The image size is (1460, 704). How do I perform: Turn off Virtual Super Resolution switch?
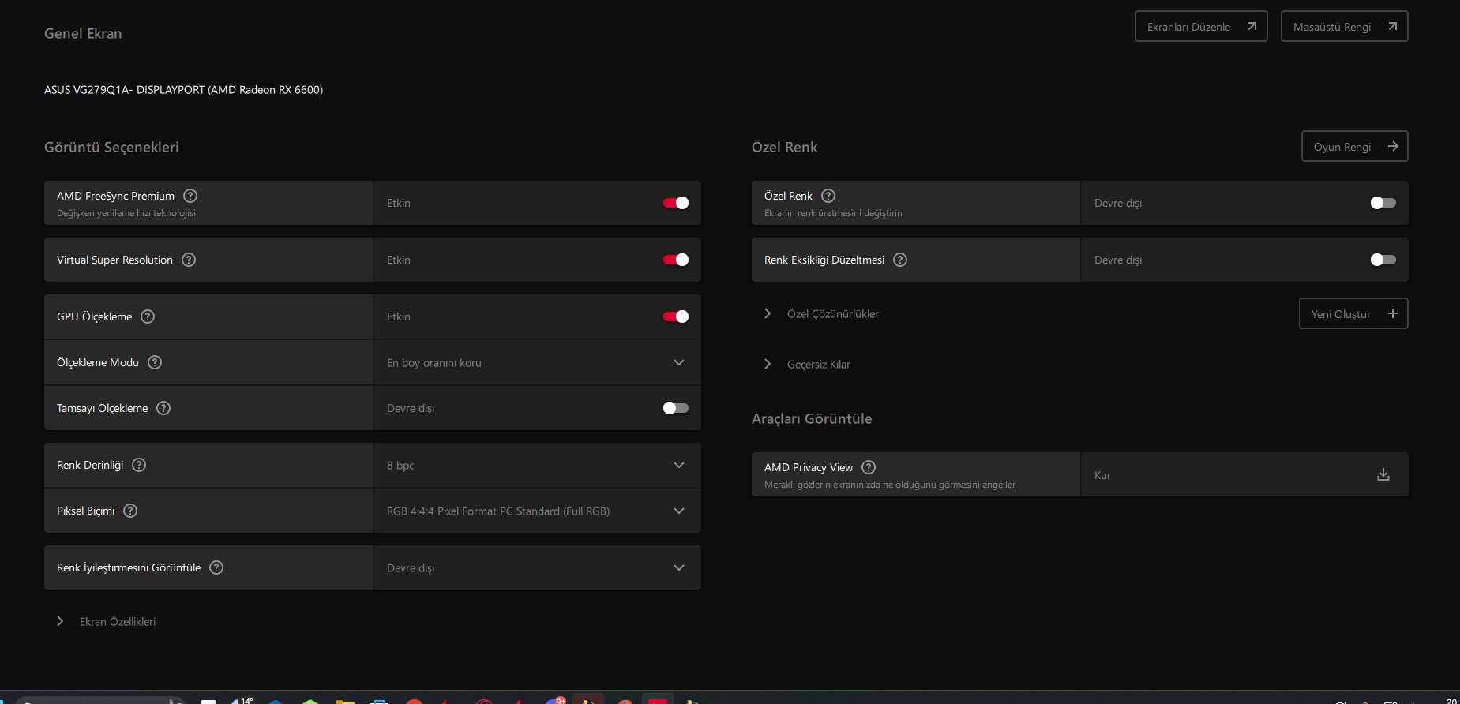(x=676, y=260)
